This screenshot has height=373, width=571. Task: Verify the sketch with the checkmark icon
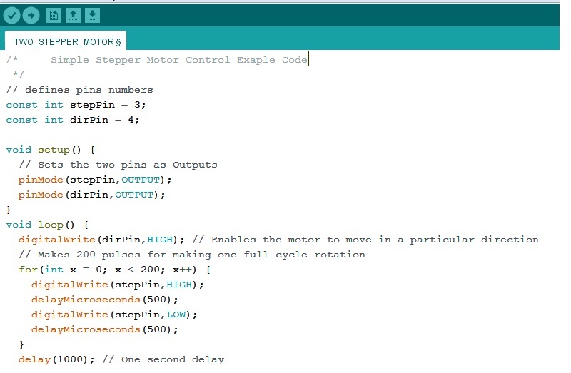coord(11,15)
